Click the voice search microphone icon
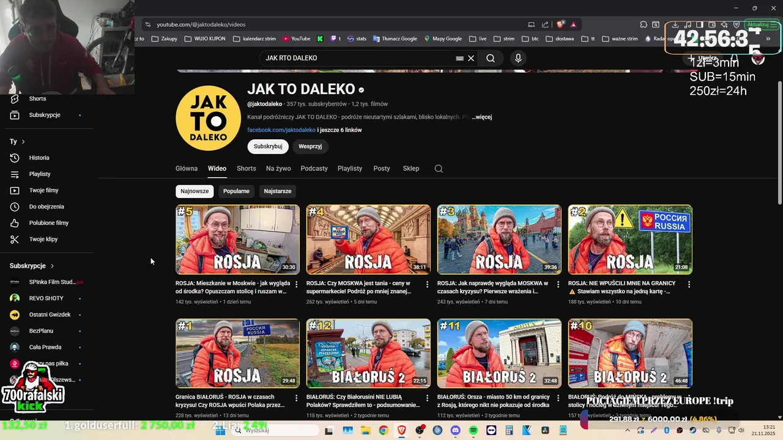This screenshot has width=783, height=440. [518, 58]
